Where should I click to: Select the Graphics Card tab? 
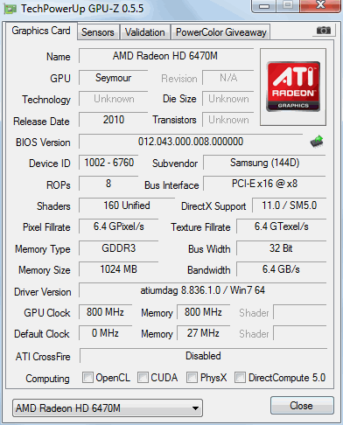coord(41,31)
